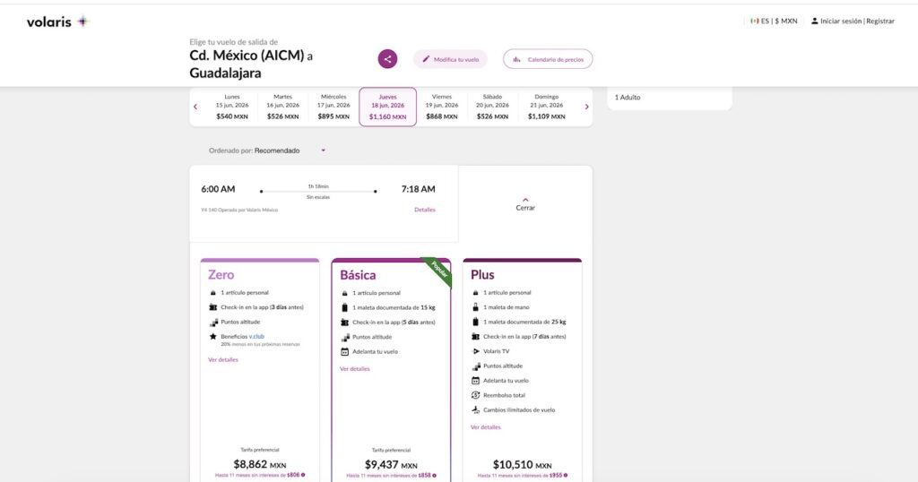This screenshot has width=918, height=482.
Task: Click the 1 Adulto passenger summary
Action: point(628,97)
